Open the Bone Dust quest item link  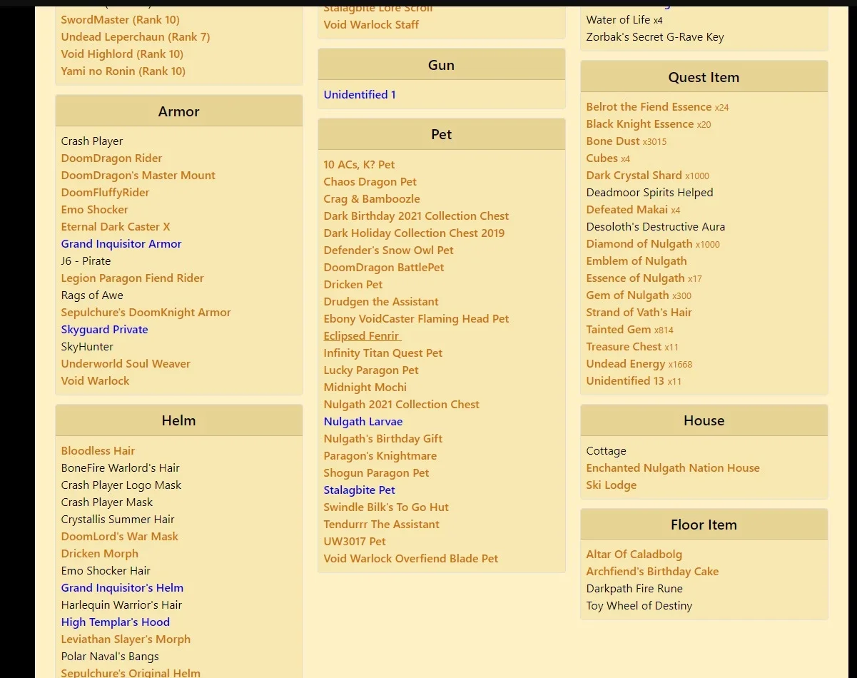coord(613,141)
